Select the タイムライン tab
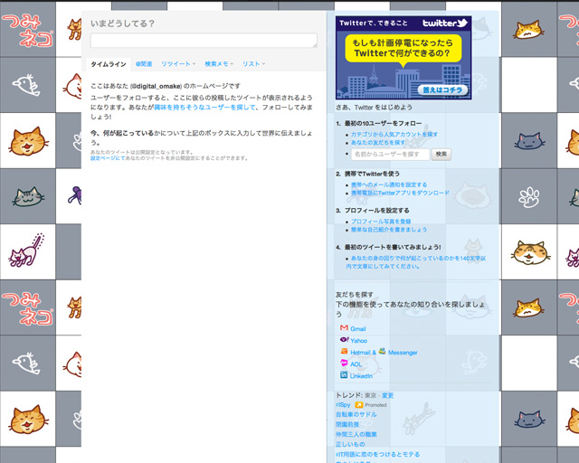 click(x=109, y=64)
